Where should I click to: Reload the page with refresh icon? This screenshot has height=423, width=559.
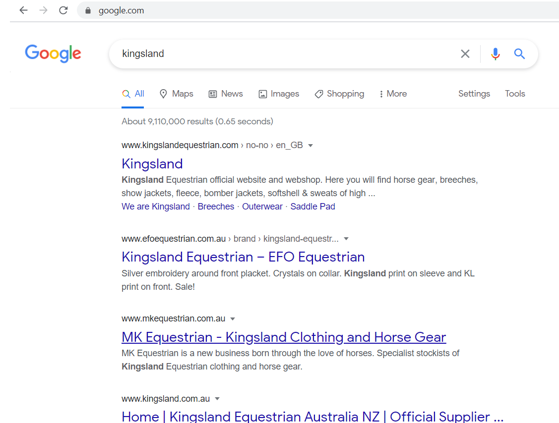click(x=63, y=10)
